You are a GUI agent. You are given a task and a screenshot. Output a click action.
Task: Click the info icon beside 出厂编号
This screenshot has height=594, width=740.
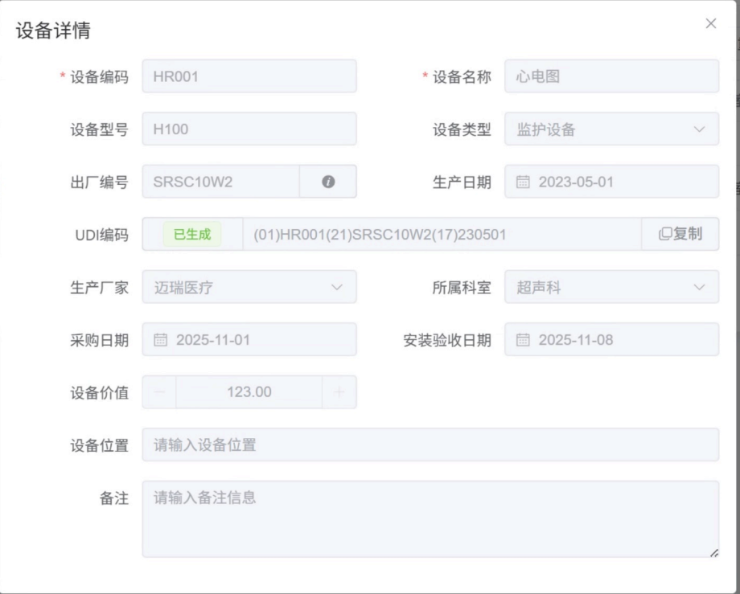[x=328, y=182]
